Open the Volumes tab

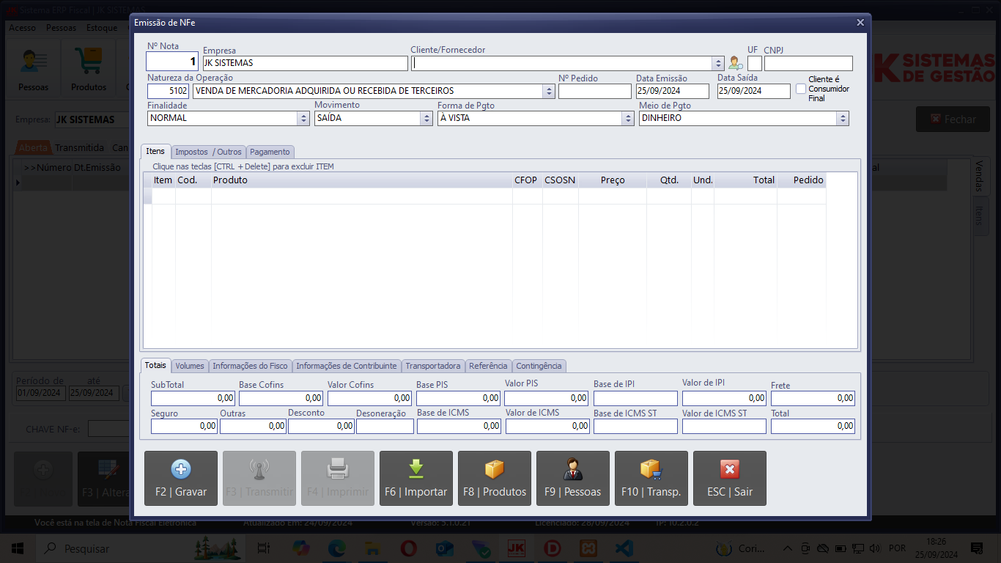[x=190, y=366]
